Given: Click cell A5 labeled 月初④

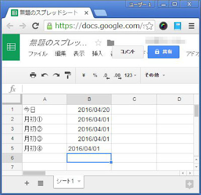Looking at the screenshot, I should 45,149.
